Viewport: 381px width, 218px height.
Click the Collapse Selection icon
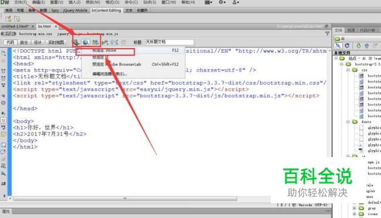click(4, 79)
